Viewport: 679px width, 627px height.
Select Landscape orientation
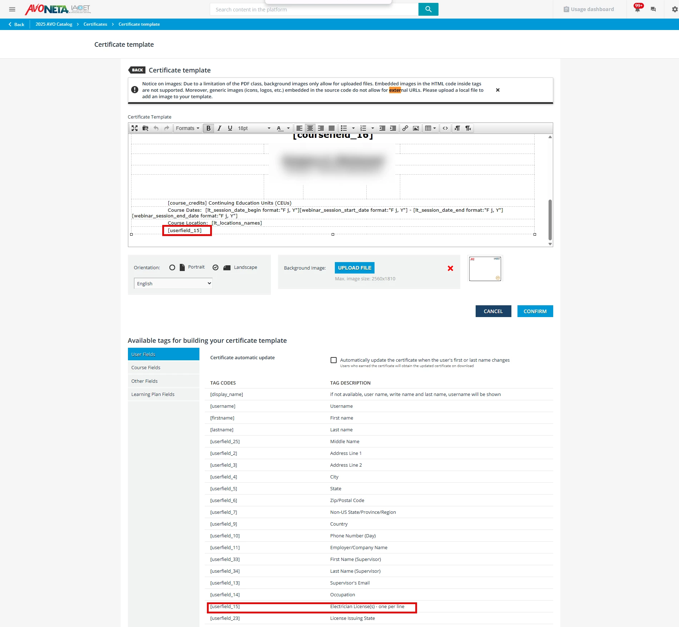click(x=215, y=267)
